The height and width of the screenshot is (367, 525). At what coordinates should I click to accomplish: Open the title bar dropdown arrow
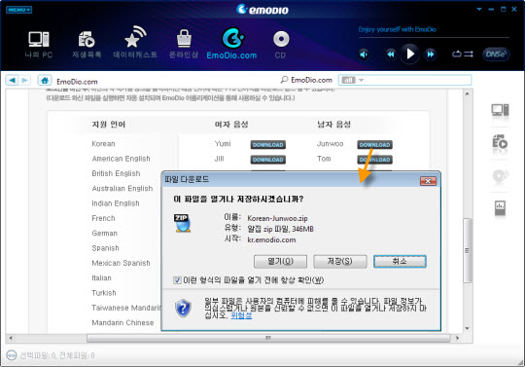click(x=479, y=10)
